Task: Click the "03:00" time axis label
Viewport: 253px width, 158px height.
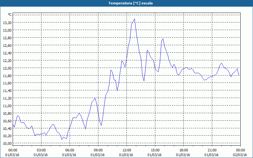Action: pyautogui.click(x=41, y=150)
